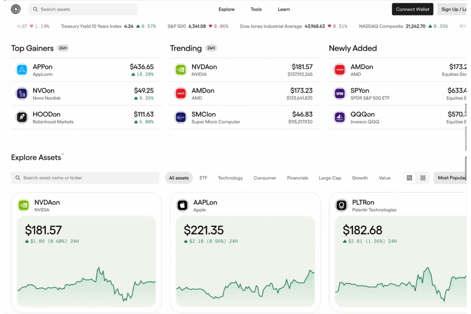Click the AMDon red logo in Trending
The height and width of the screenshot is (314, 471).
(181, 94)
